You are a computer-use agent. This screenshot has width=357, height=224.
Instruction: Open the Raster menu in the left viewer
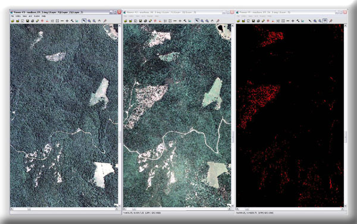[x=37, y=16]
